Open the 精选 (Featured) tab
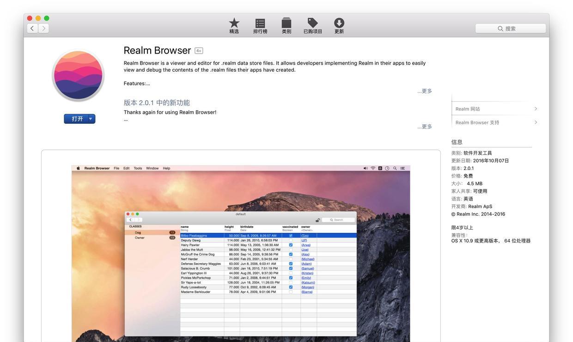This screenshot has width=573, height=342. [234, 26]
